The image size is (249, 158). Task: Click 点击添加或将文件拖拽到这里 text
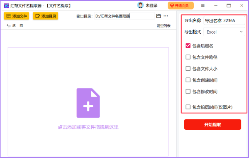click(x=88, y=127)
